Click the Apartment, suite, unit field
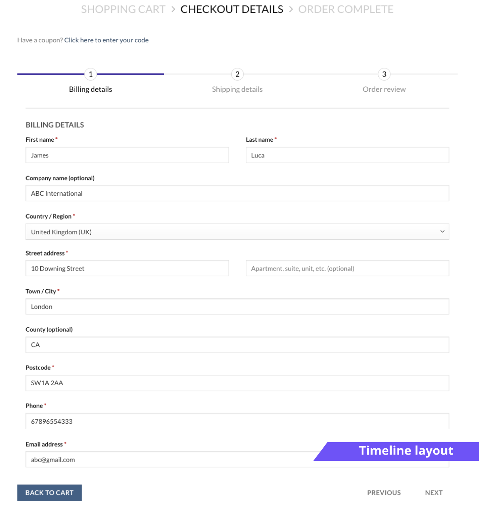 [347, 268]
